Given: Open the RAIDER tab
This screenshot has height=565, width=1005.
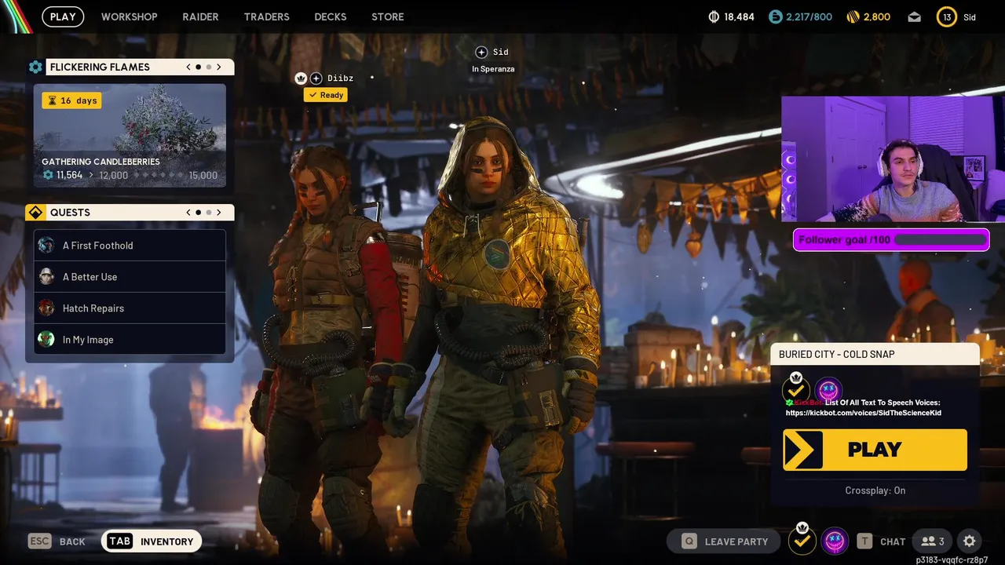Looking at the screenshot, I should click(200, 16).
